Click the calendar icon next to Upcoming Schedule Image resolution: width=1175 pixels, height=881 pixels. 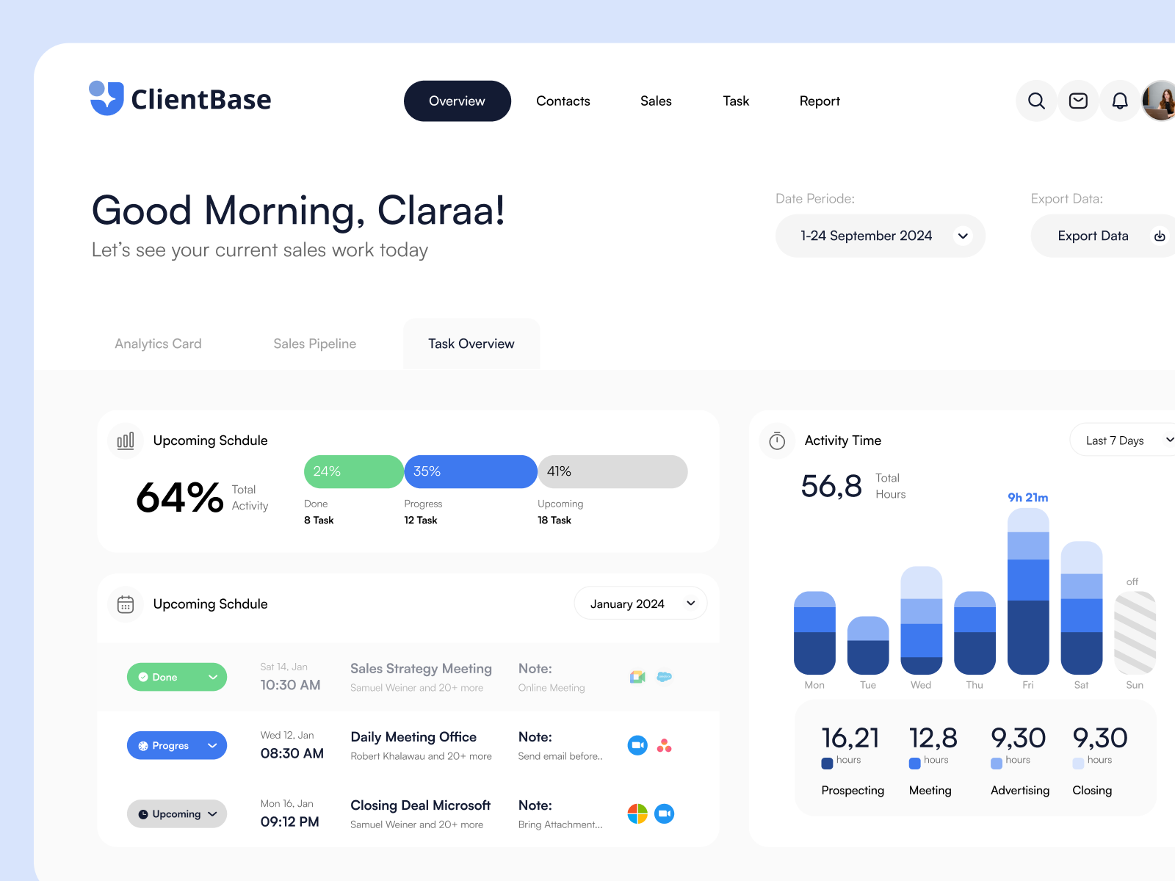(x=126, y=603)
